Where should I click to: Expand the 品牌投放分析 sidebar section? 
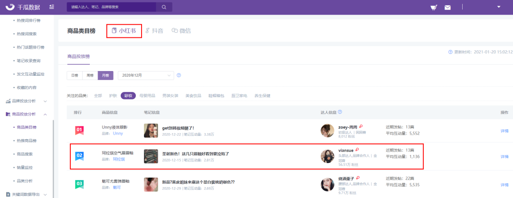coord(26,101)
